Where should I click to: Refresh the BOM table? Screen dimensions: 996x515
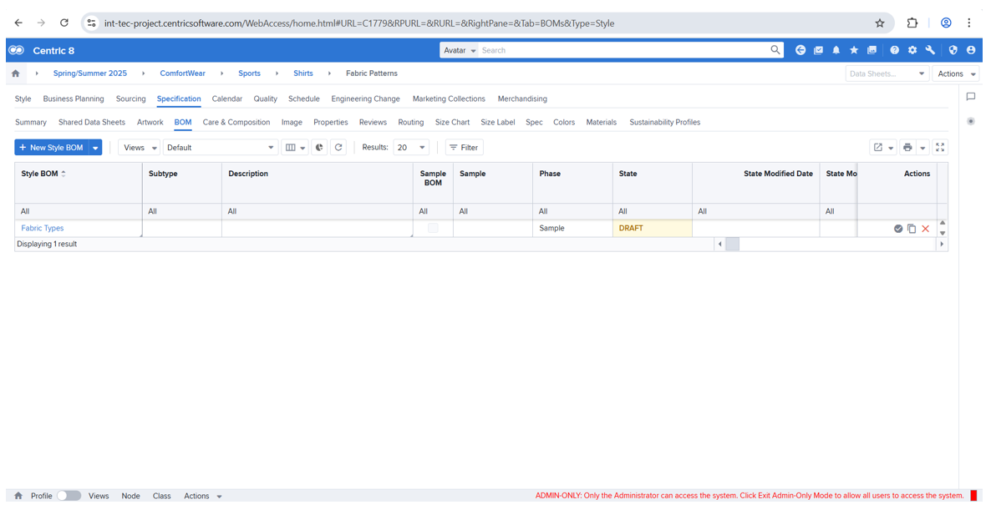pos(338,147)
